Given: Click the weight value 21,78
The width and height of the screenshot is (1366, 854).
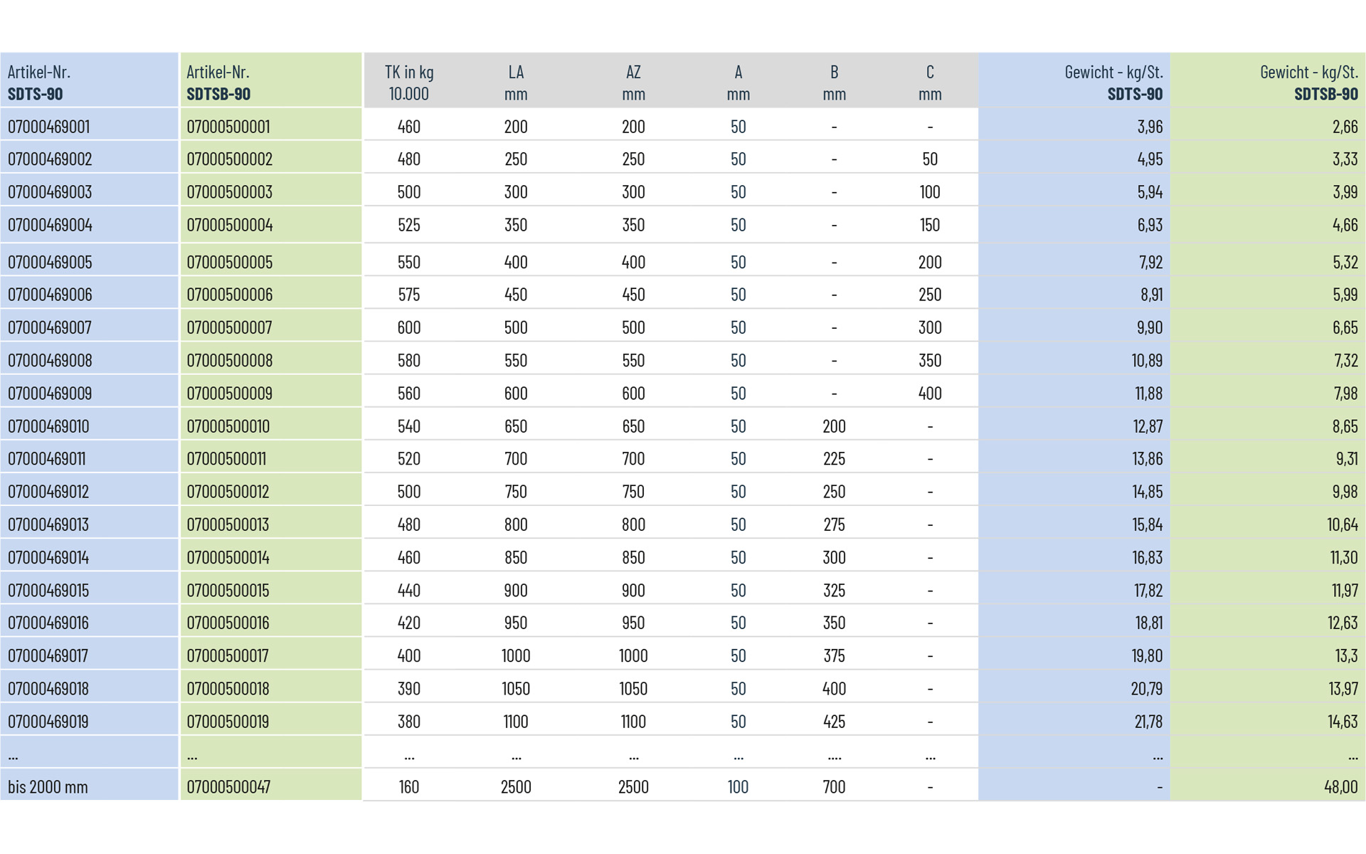Looking at the screenshot, I should pyautogui.click(x=1148, y=722).
